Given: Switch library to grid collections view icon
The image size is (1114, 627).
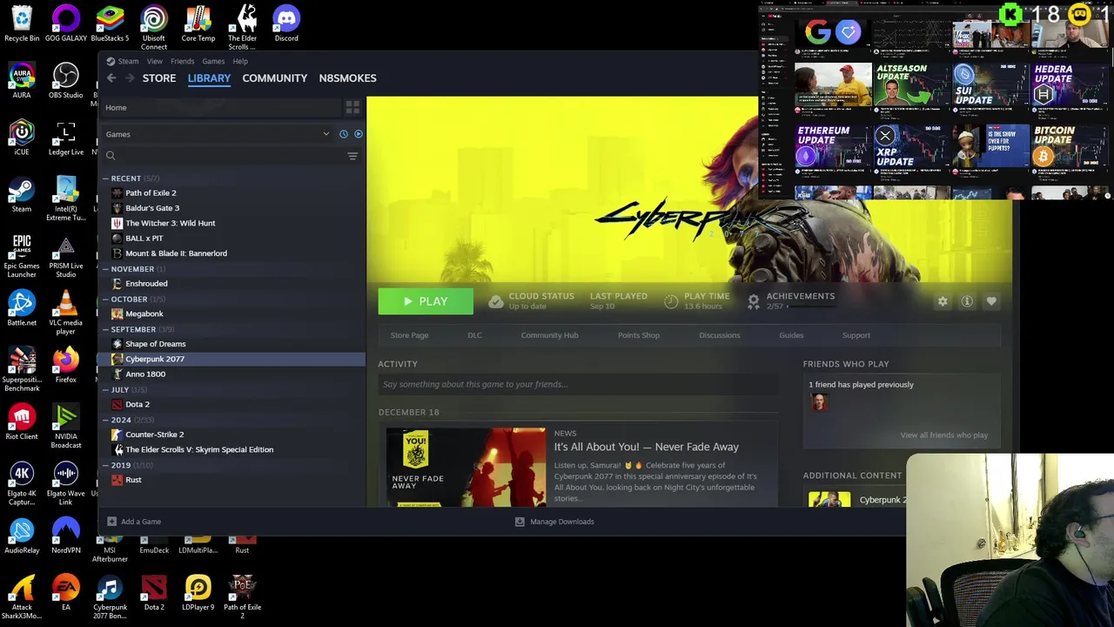Looking at the screenshot, I should click(352, 107).
